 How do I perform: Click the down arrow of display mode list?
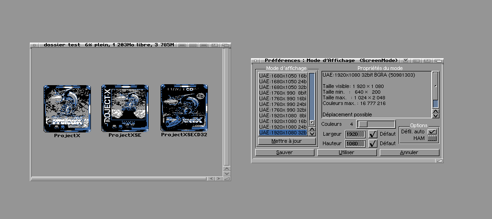312,134
